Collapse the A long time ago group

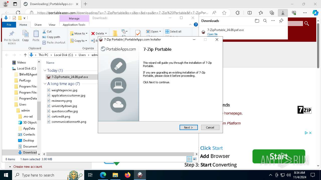[x=45, y=84]
